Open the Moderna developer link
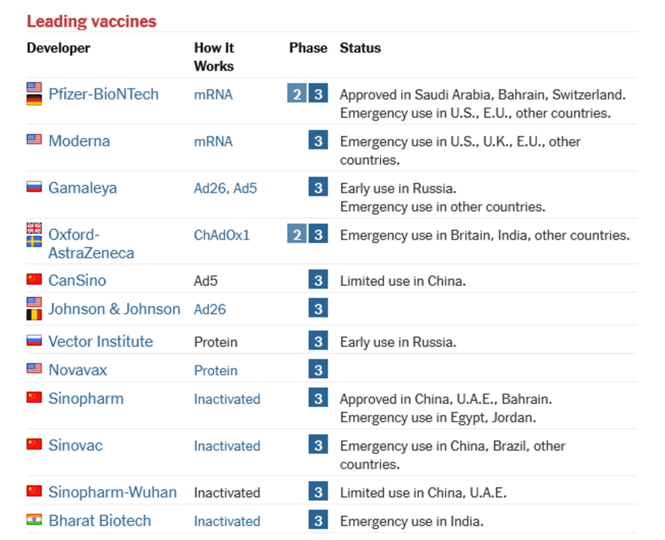Screen dimensions: 665x540 pos(79,141)
